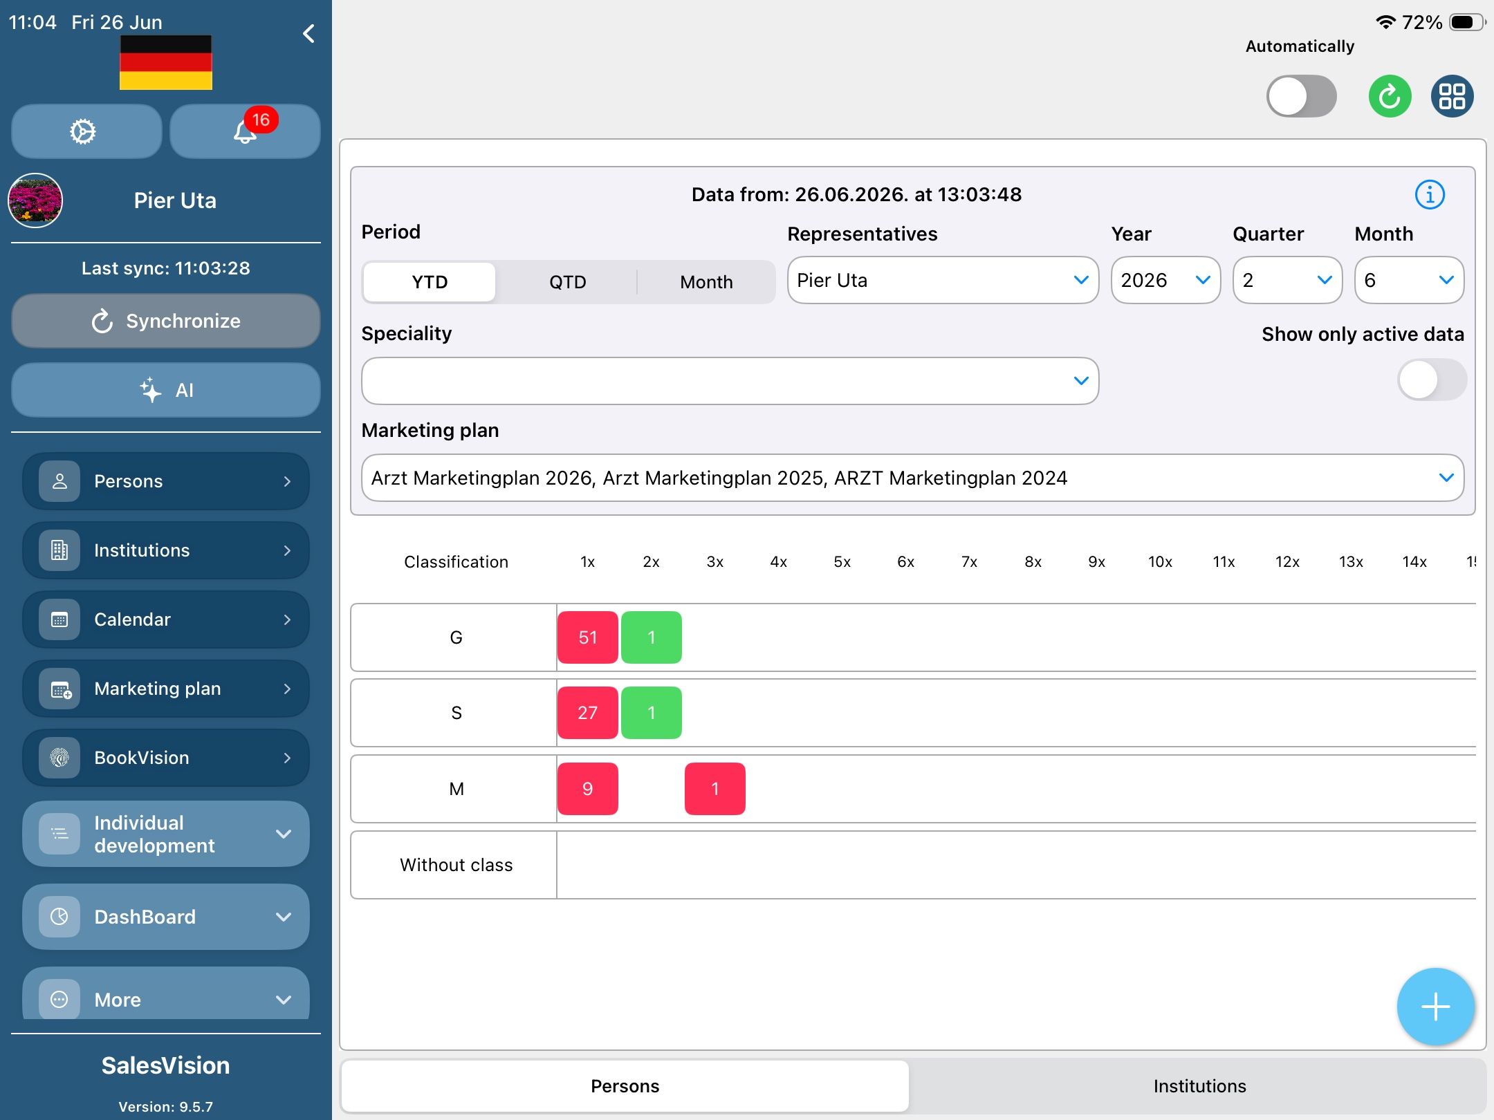Start the AI assistant
This screenshot has width=1494, height=1120.
click(x=166, y=390)
